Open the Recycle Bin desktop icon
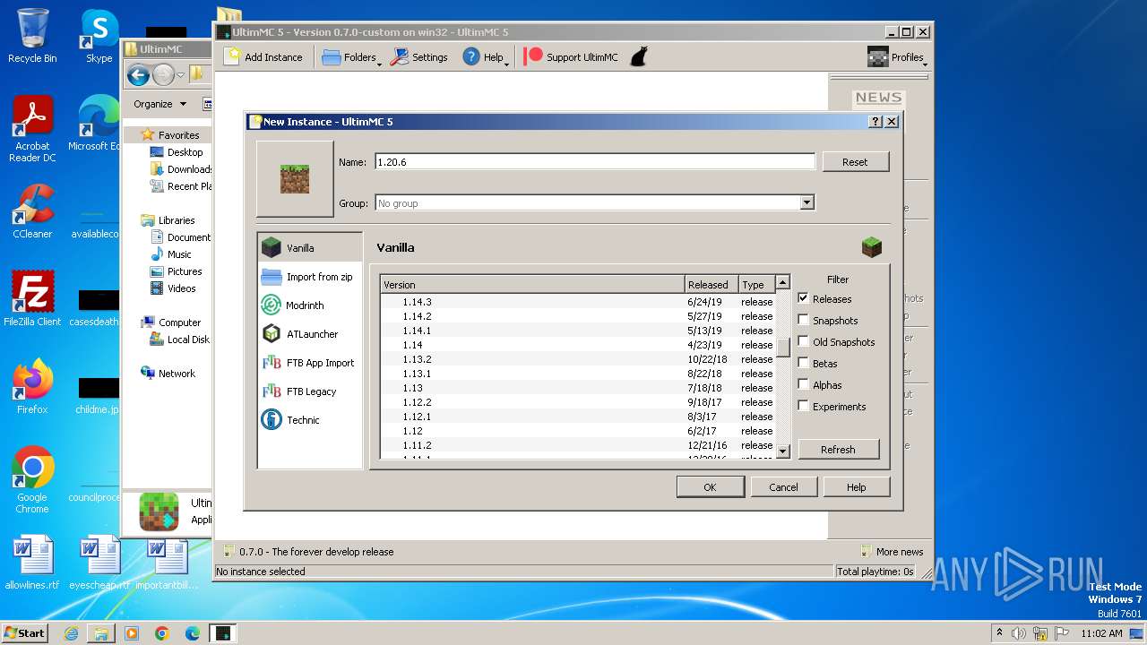 pyautogui.click(x=32, y=36)
